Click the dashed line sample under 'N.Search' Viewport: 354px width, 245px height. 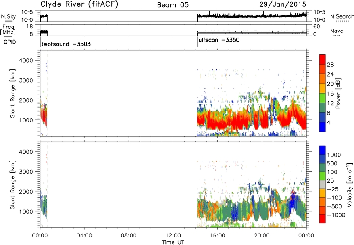(x=342, y=21)
